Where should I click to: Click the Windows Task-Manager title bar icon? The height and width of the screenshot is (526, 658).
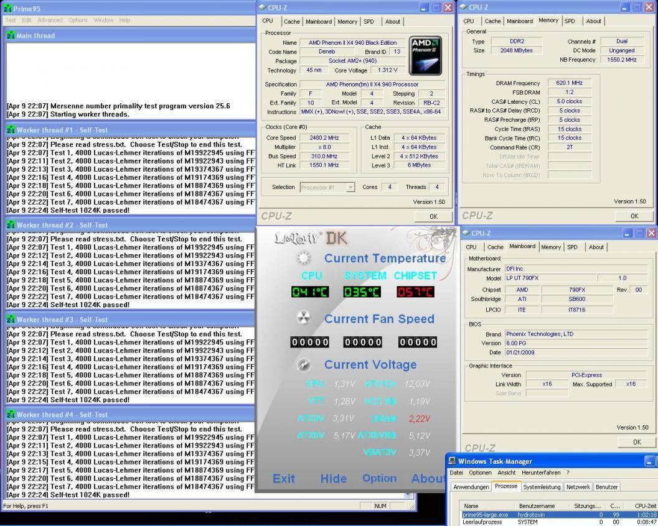452,461
